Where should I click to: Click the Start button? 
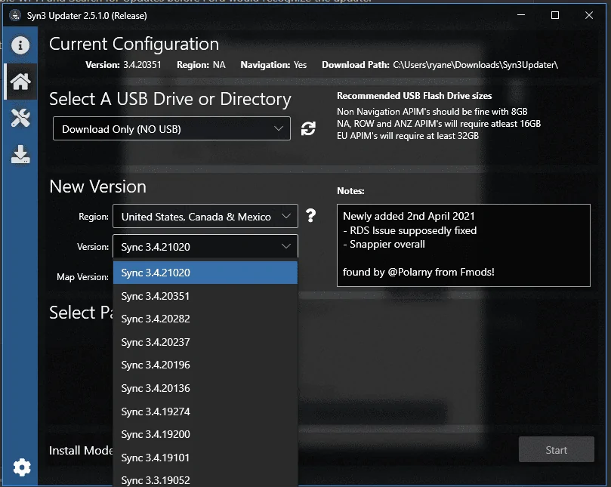pyautogui.click(x=556, y=449)
